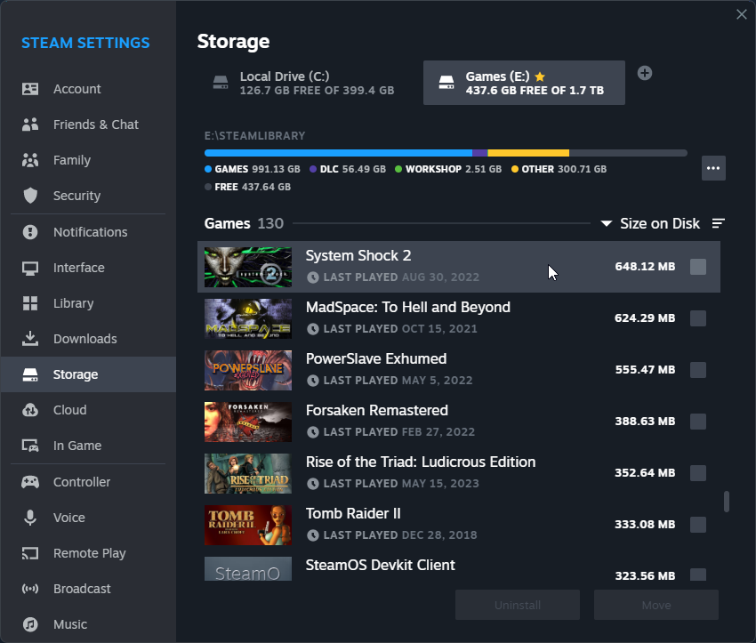Check the MadSpace: To Hell and Beyond checkbox
The height and width of the screenshot is (643, 756).
(697, 318)
